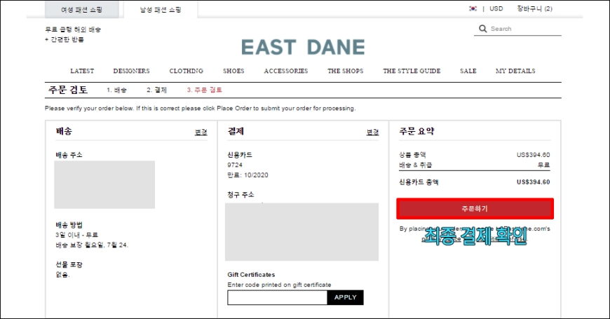Image resolution: width=610 pixels, height=319 pixels.
Task: Open the CLOTHING menu
Action: 187,71
